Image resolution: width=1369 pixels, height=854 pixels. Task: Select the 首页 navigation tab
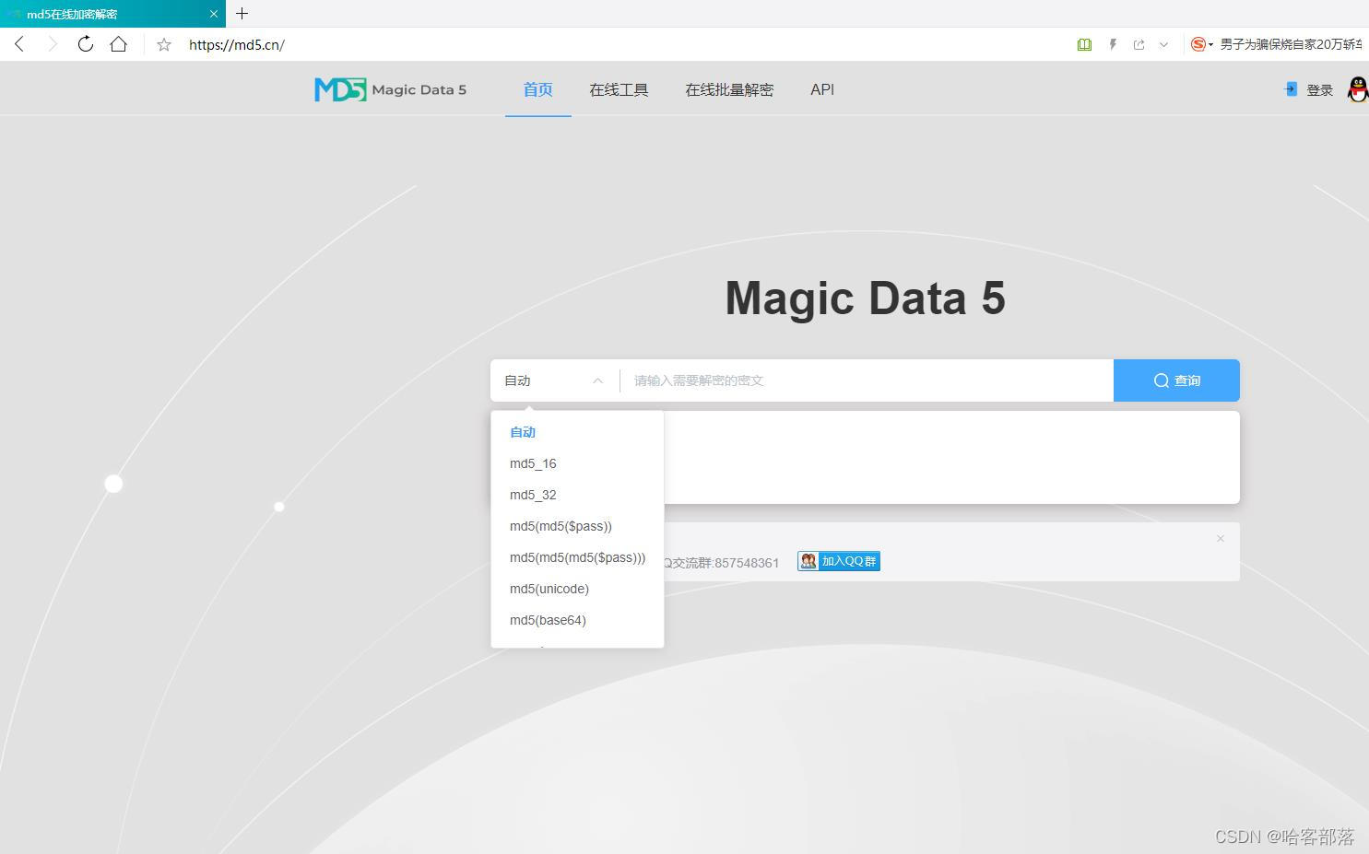click(537, 89)
